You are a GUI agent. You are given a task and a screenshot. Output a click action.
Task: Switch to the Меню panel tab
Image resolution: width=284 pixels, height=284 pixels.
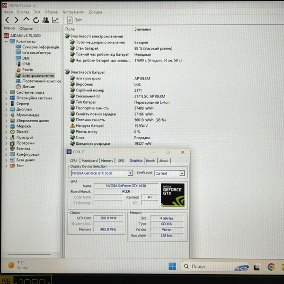9,28
